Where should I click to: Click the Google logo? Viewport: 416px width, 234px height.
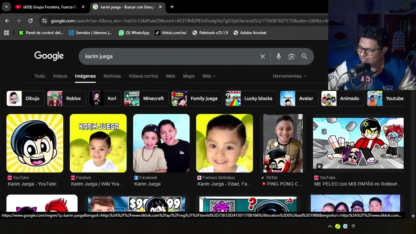pos(49,56)
